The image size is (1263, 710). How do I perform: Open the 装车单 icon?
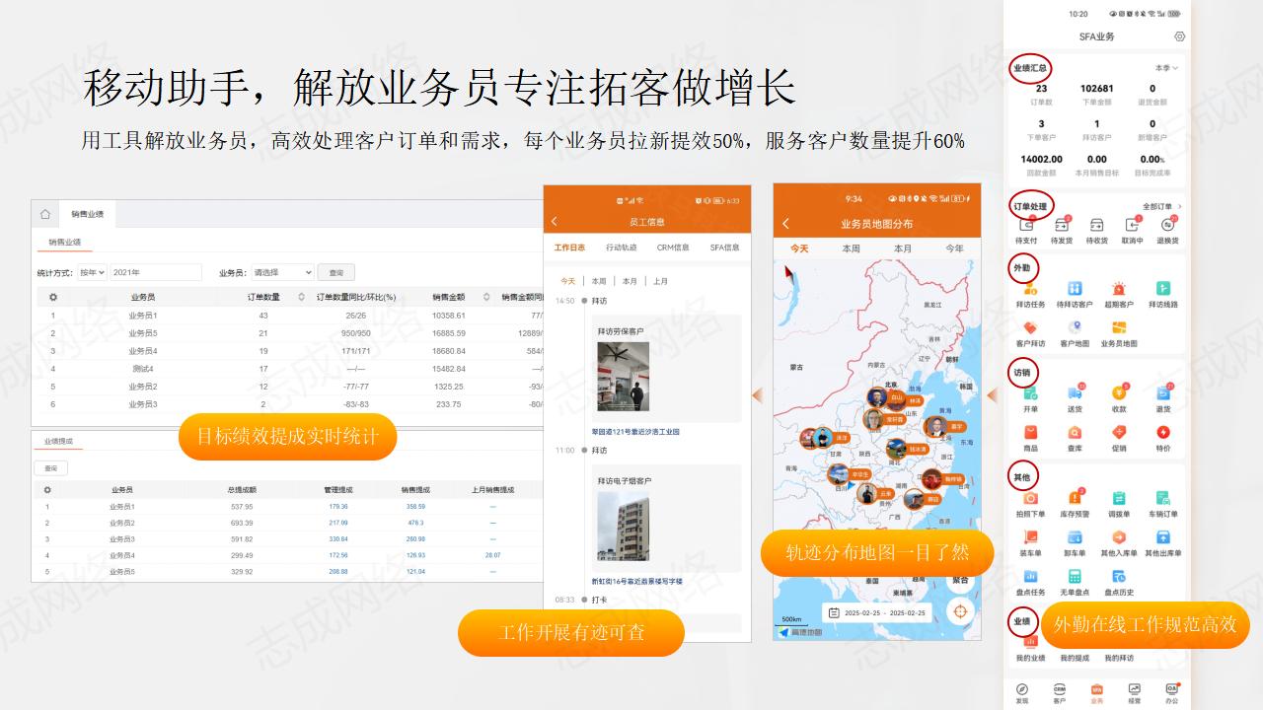coord(1030,537)
